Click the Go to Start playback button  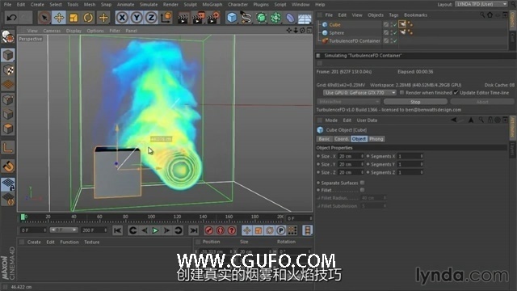[x=117, y=230]
